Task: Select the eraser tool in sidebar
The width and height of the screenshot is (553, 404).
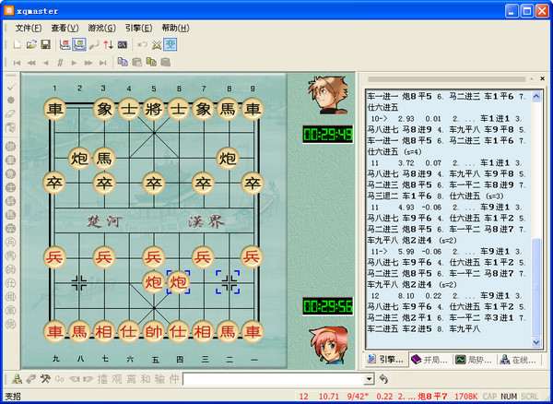Action: coord(11,113)
